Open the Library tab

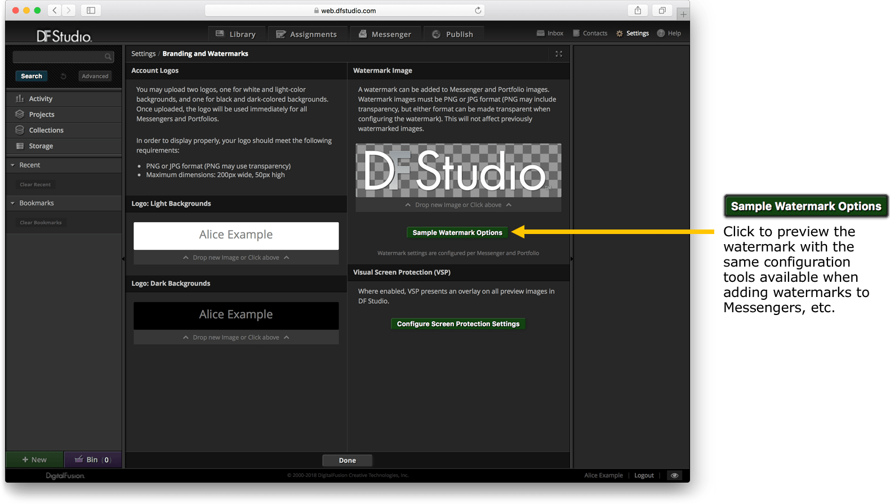[237, 34]
